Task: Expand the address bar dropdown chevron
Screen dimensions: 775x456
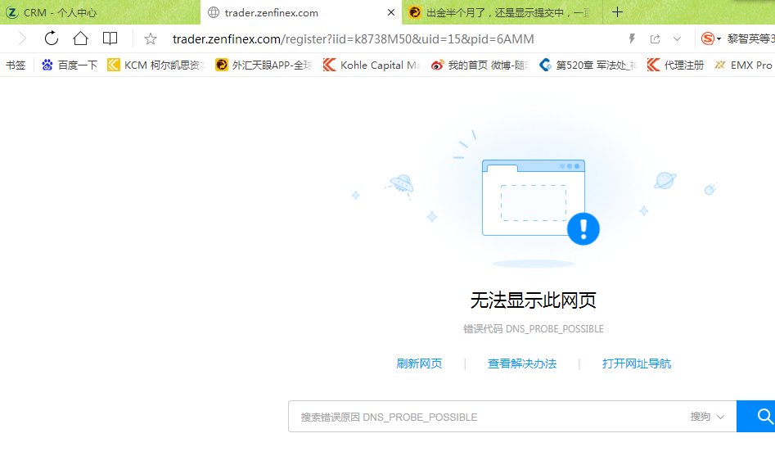Action: point(677,38)
